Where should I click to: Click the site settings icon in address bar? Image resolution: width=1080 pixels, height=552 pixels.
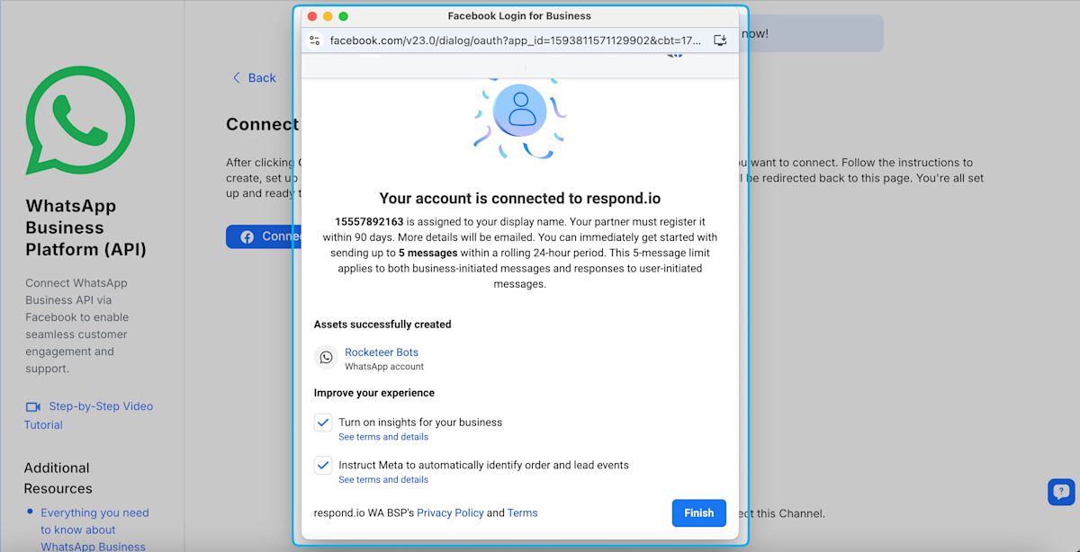314,40
